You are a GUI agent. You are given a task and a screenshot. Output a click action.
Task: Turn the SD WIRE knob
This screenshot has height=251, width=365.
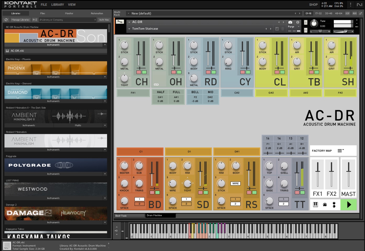(173, 183)
